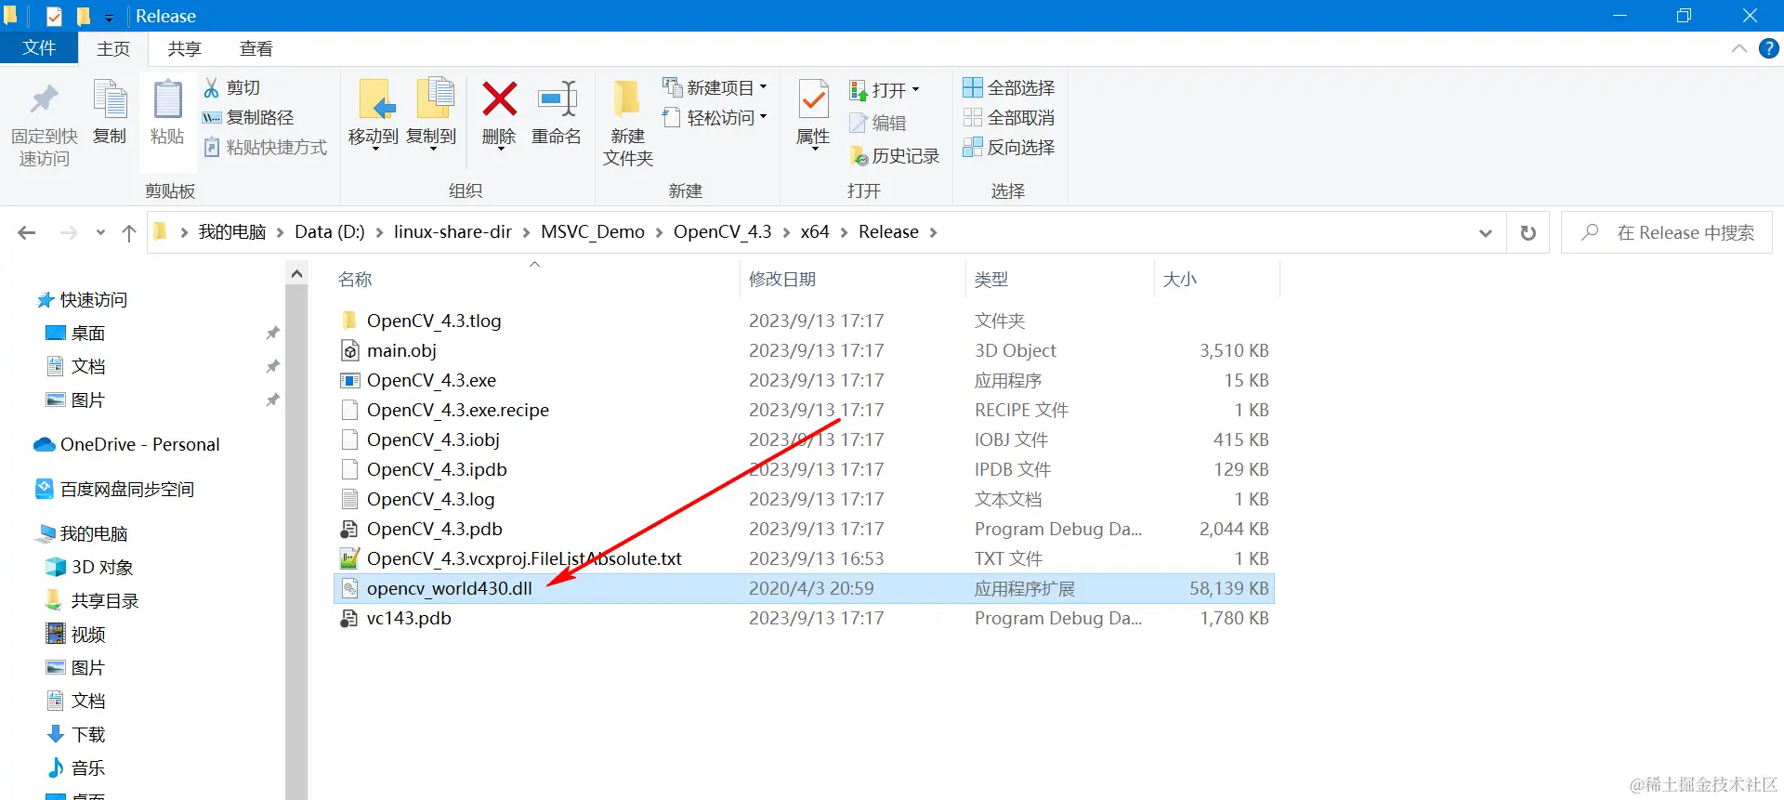Navigate to Data (D:) breadcrumb

click(x=330, y=232)
